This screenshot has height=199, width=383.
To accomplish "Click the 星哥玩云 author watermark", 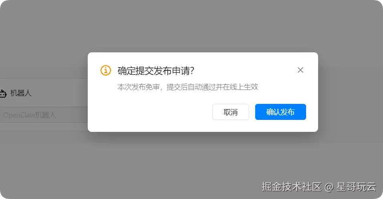I will [x=356, y=187].
